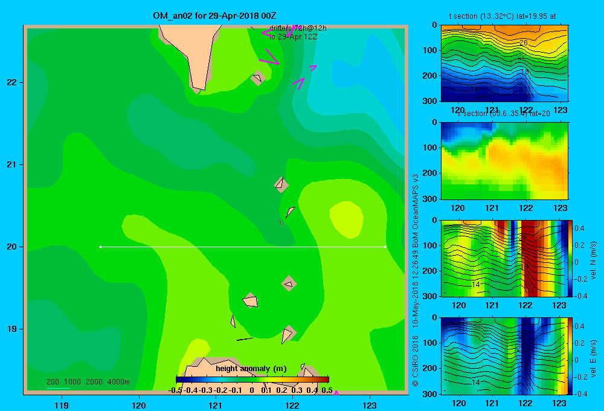Click the large magenta drifter arrow near 22.3N
The image size is (604, 411).
pyautogui.click(x=271, y=57)
